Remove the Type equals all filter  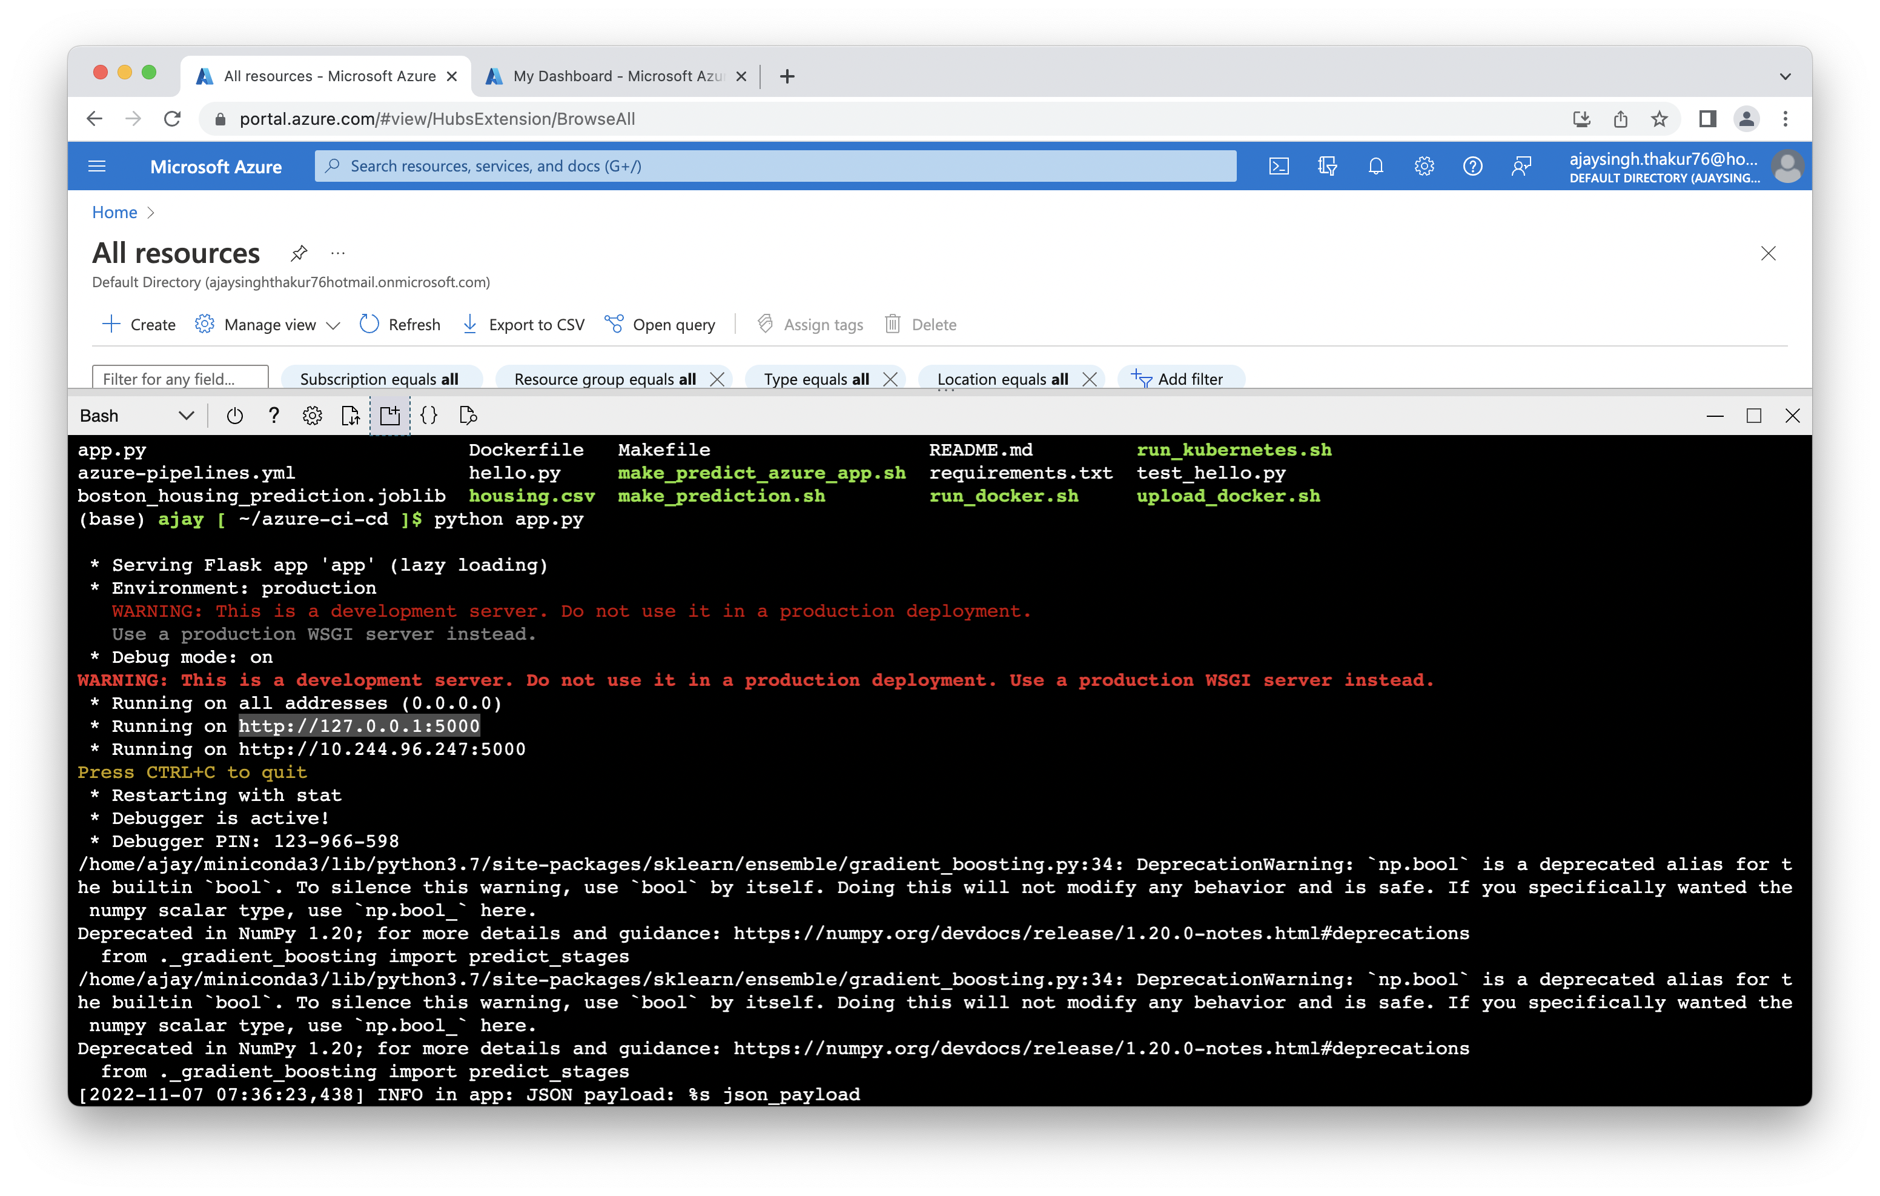(890, 379)
